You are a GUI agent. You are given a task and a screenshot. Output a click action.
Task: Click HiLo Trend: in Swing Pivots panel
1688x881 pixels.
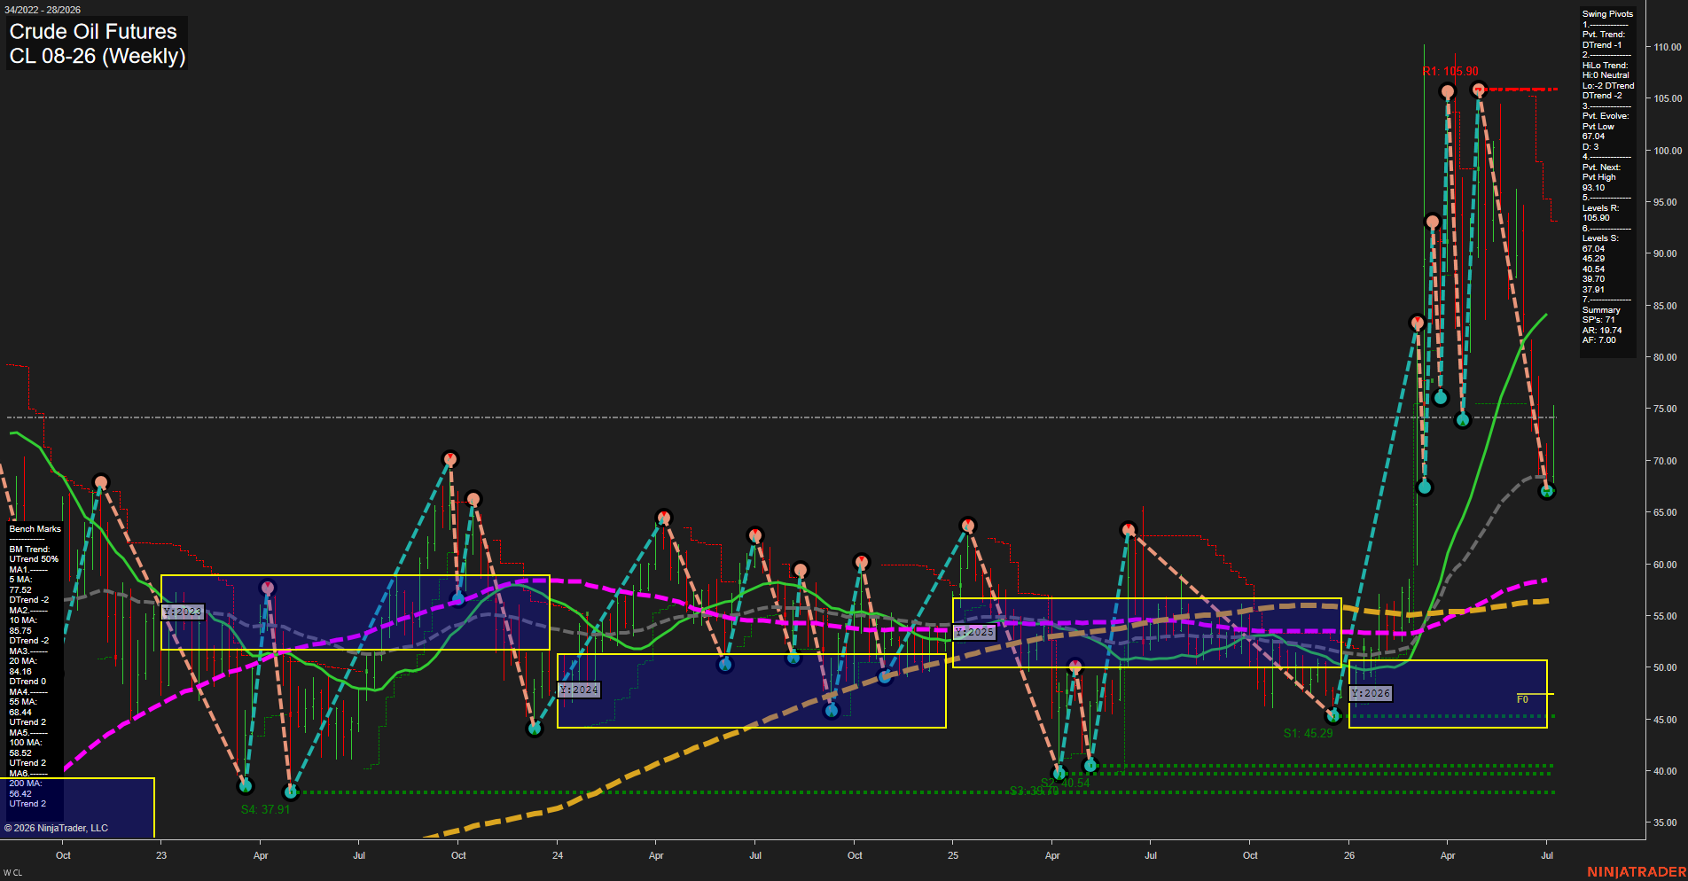tap(1606, 66)
